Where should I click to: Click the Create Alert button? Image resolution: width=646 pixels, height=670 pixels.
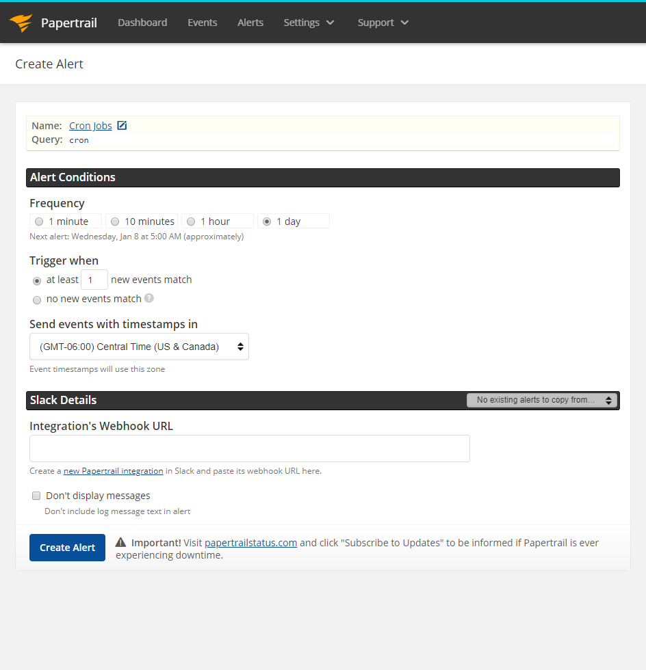pos(66,547)
